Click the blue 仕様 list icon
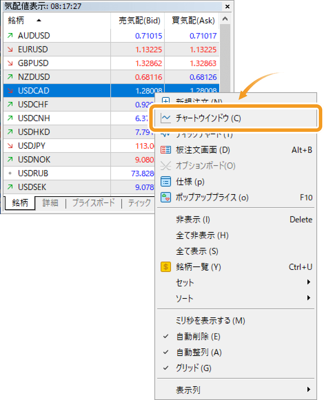The width and height of the screenshot is (324, 400). pyautogui.click(x=165, y=182)
